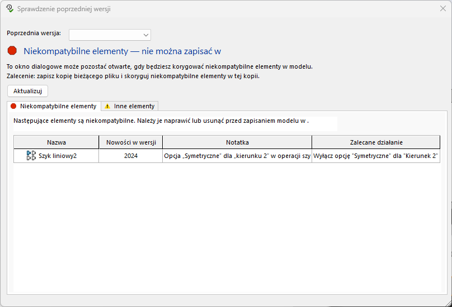This screenshot has height=307, width=452.
Task: Click the note cell starting with Opcja „Symetryczne”
Action: click(x=237, y=156)
